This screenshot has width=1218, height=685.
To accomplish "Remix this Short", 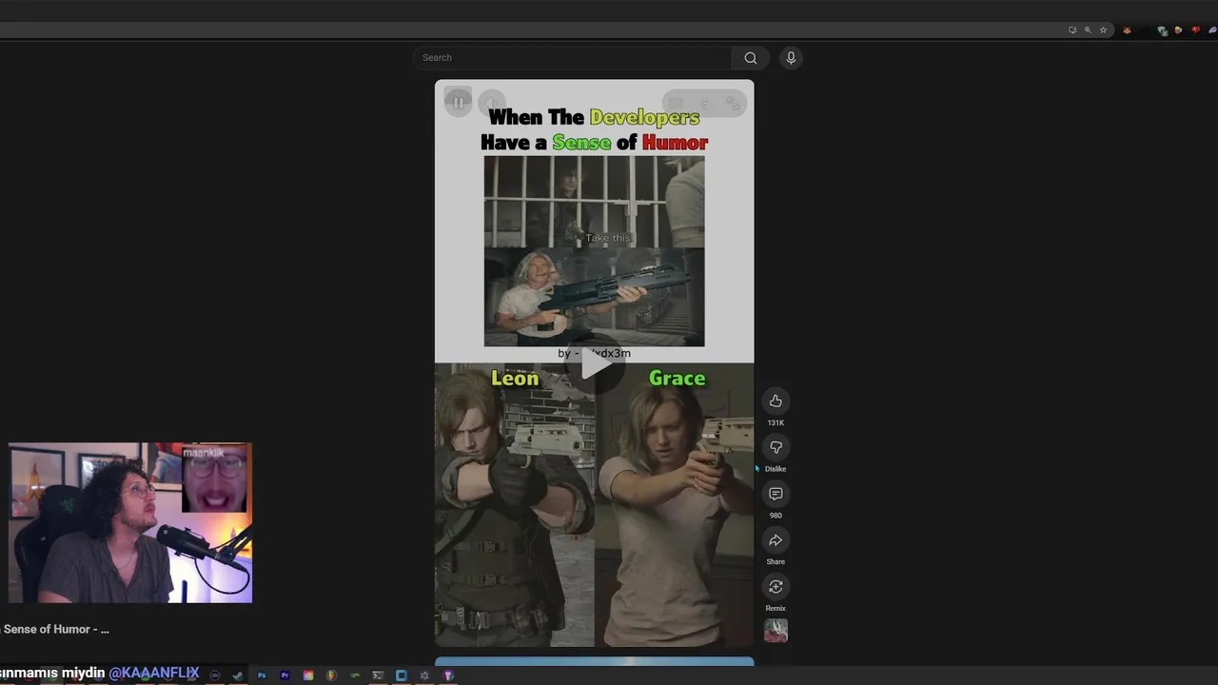I will tap(776, 587).
